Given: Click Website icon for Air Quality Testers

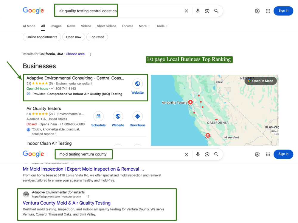Looking at the screenshot, I should pyautogui.click(x=118, y=116).
